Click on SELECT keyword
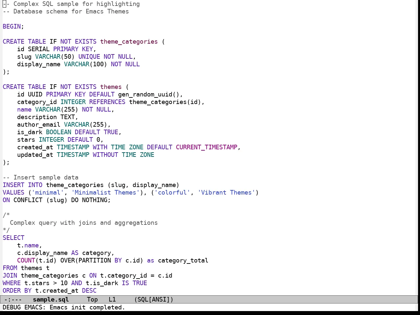Screen dimensions: 420x315 (13, 238)
